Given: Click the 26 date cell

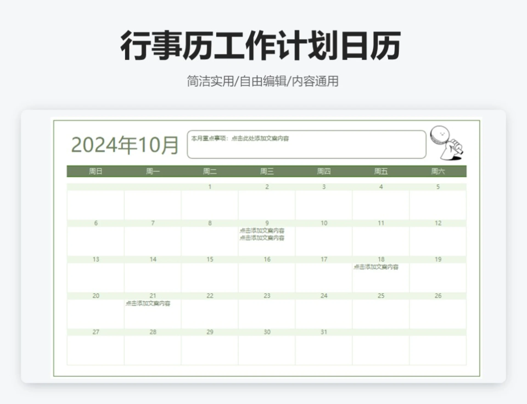Looking at the screenshot, I should coord(438,296).
